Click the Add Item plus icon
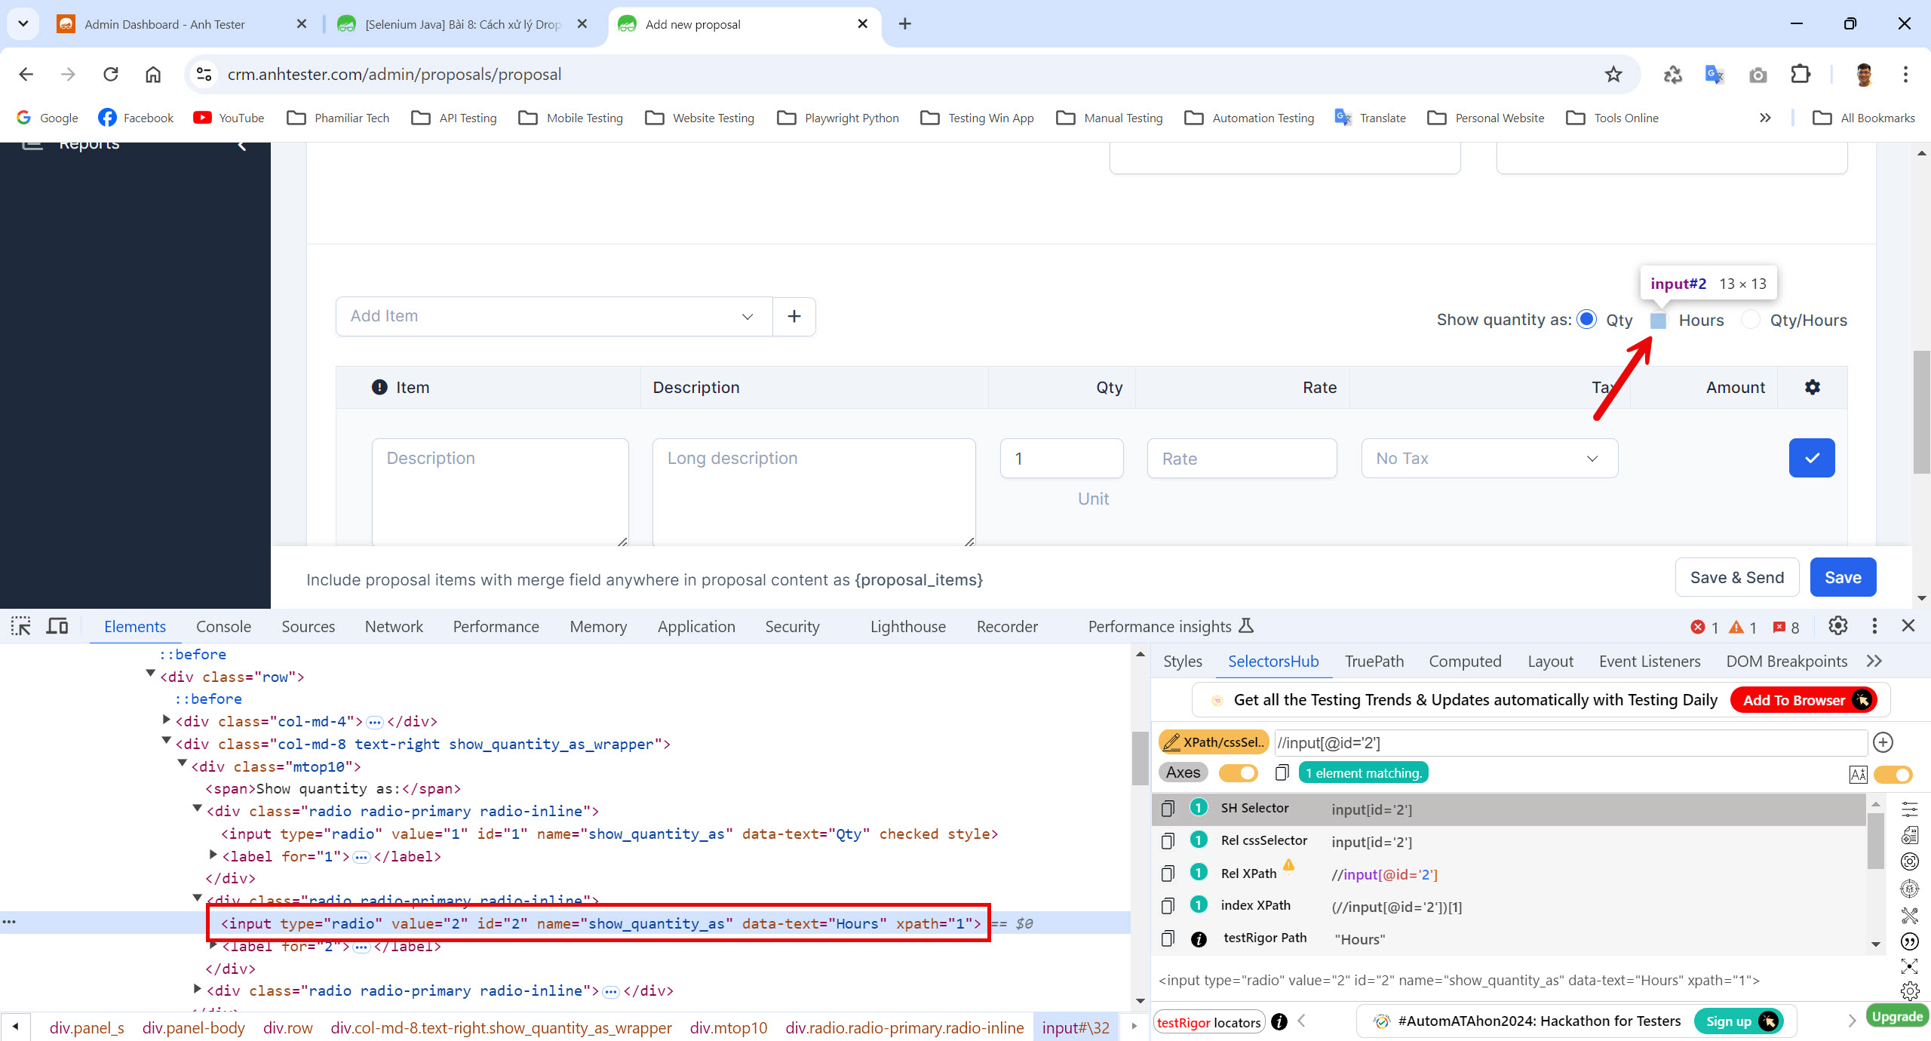This screenshot has width=1931, height=1041. pos(794,317)
